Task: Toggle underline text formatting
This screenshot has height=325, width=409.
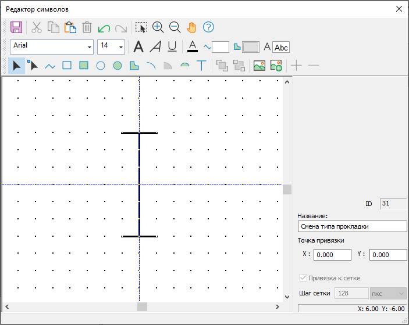Action: tap(172, 47)
